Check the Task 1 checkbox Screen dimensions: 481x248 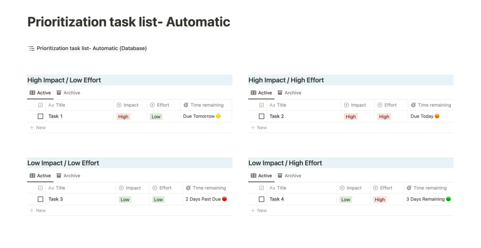(x=40, y=116)
